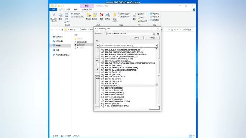246x138 pixels.
Task: Go back in Explorer navigation
Action: (x=52, y=30)
